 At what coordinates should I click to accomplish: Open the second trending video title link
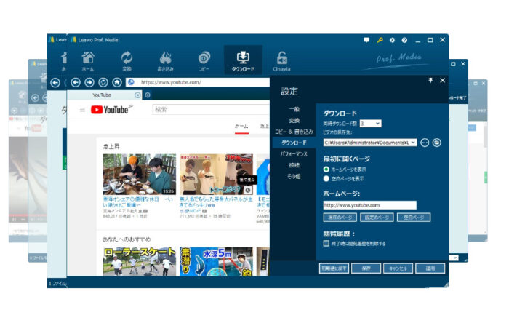[216, 202]
